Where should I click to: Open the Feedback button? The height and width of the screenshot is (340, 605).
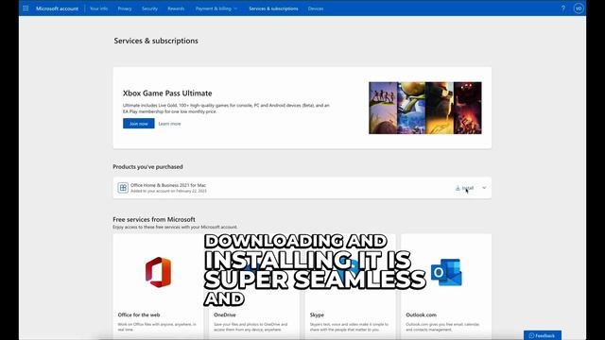click(542, 335)
